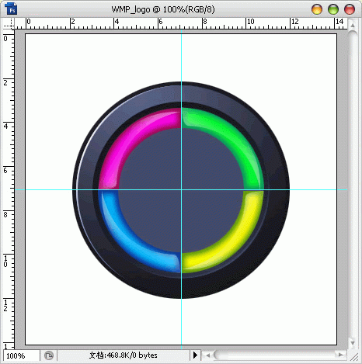Click the document size info text

(x=124, y=355)
